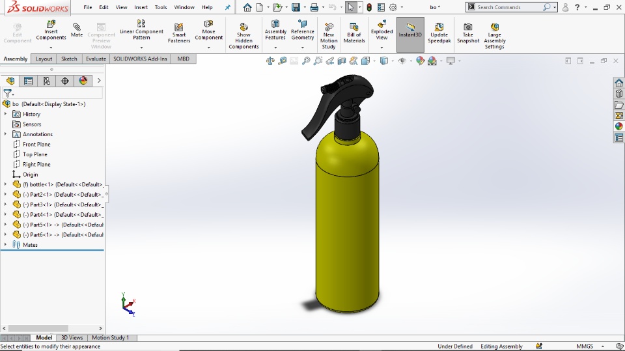Click the Apply Scene icon
Screen dimensions: 625x351
[432, 61]
